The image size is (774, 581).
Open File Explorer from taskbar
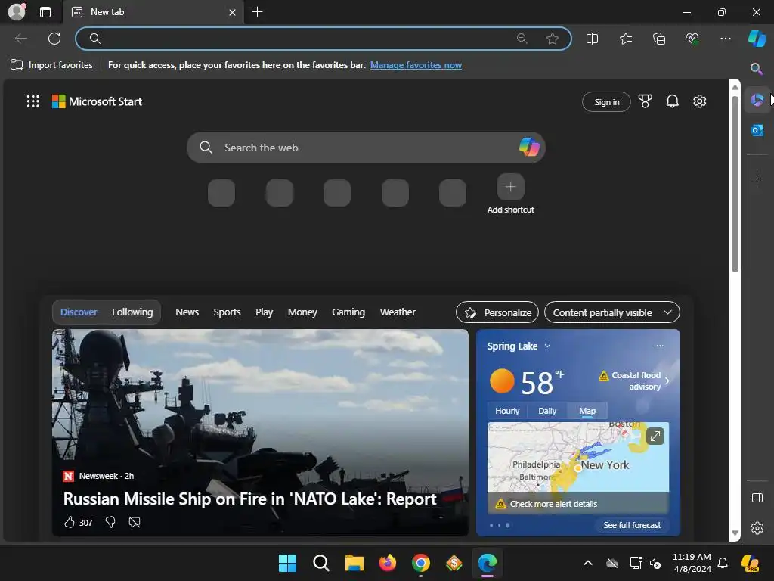[x=354, y=563]
